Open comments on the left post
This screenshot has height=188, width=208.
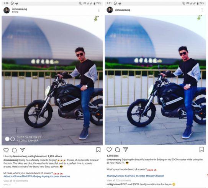pos(14,150)
